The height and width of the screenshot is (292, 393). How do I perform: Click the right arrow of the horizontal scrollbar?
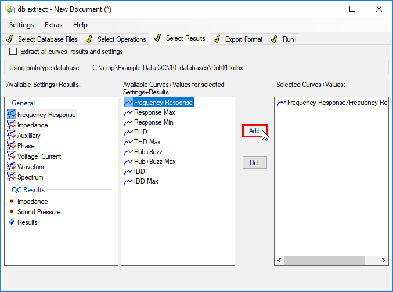384,261
